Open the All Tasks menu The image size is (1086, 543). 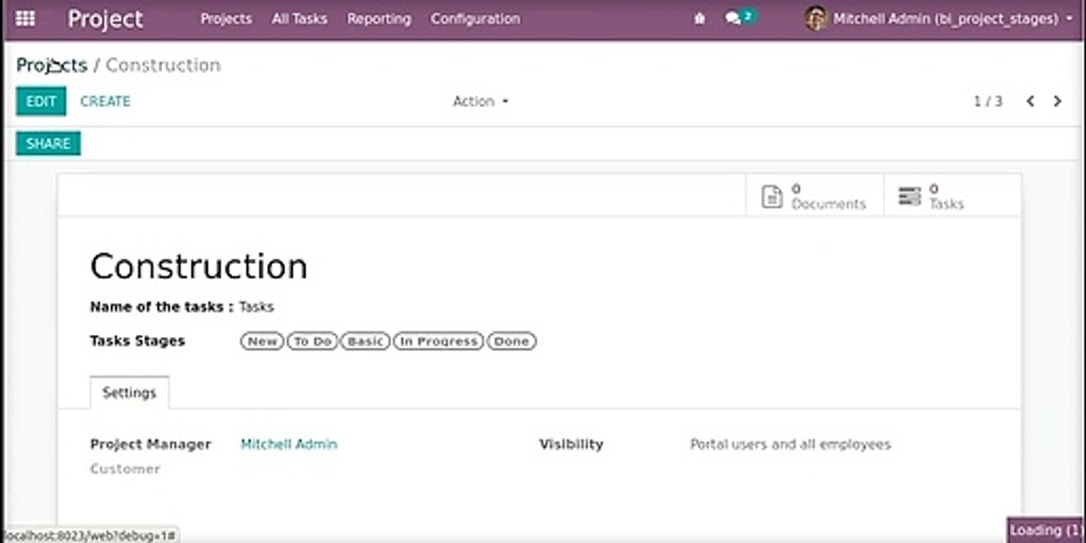(299, 19)
